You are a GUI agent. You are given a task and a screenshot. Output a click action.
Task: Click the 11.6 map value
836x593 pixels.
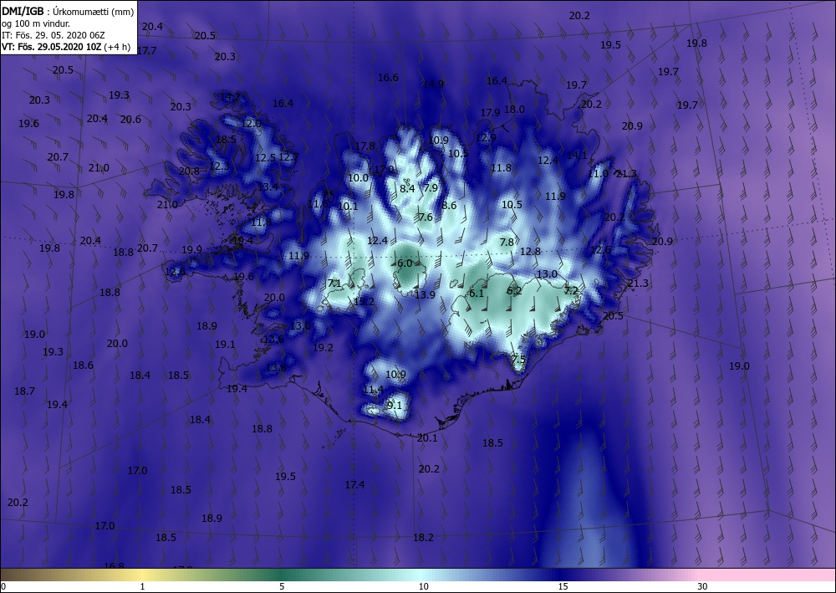pos(319,204)
